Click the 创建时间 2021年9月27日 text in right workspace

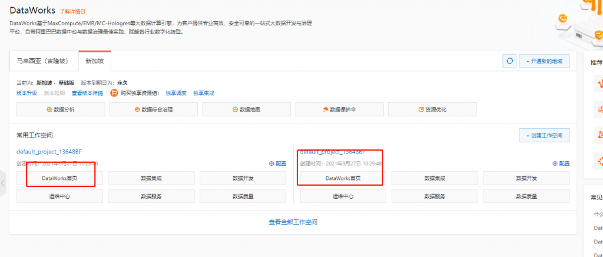(x=341, y=163)
